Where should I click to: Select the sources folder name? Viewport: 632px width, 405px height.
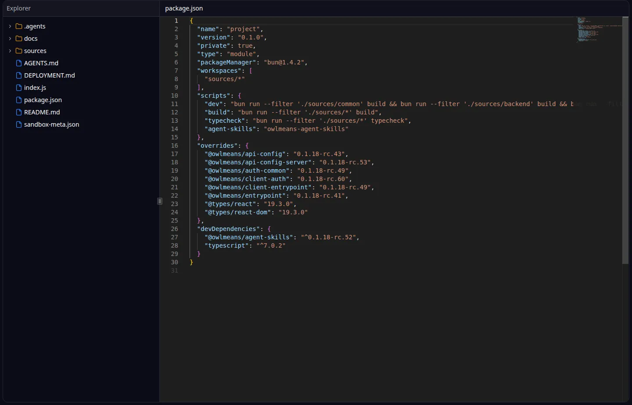coord(35,51)
